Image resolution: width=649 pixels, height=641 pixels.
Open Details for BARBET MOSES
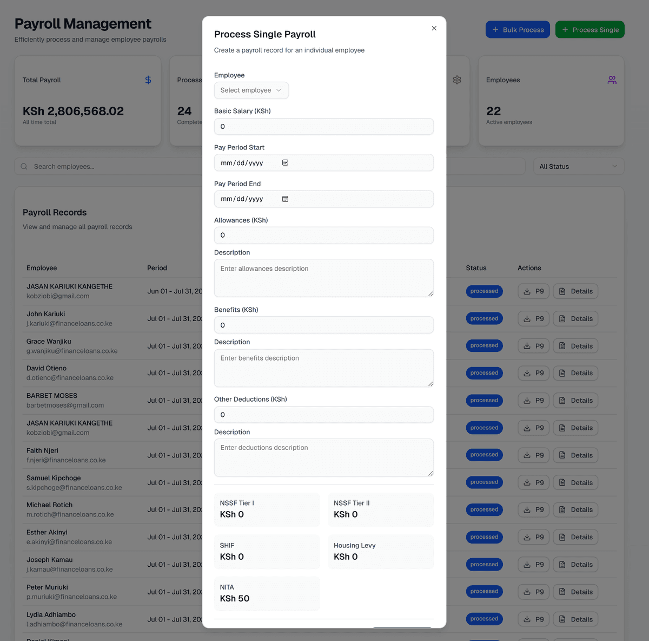pyautogui.click(x=575, y=401)
